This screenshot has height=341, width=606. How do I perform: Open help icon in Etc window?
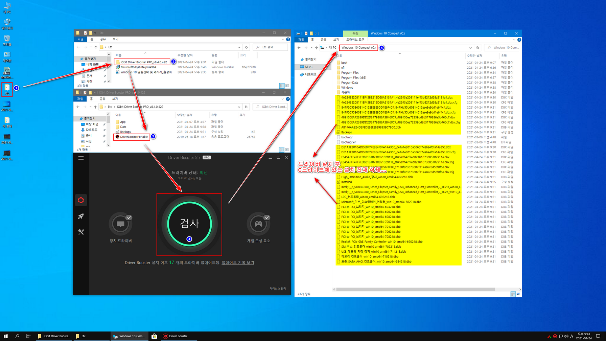pyautogui.click(x=288, y=39)
